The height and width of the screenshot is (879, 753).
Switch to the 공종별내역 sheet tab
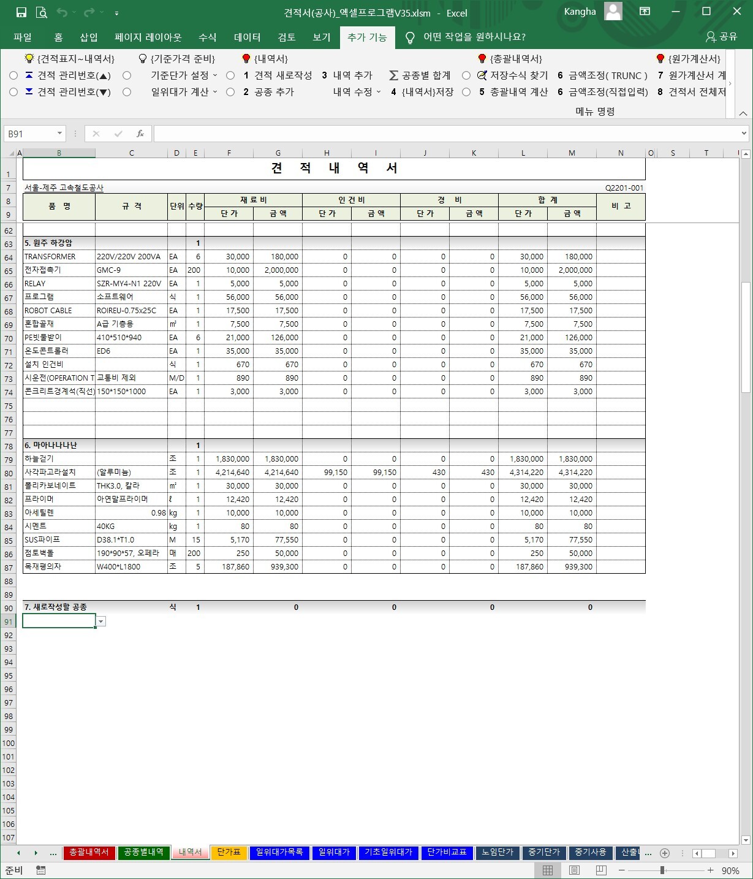pos(143,853)
